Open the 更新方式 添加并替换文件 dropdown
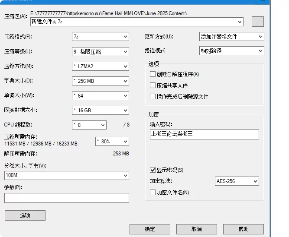This screenshot has width=289, height=237. point(232,37)
